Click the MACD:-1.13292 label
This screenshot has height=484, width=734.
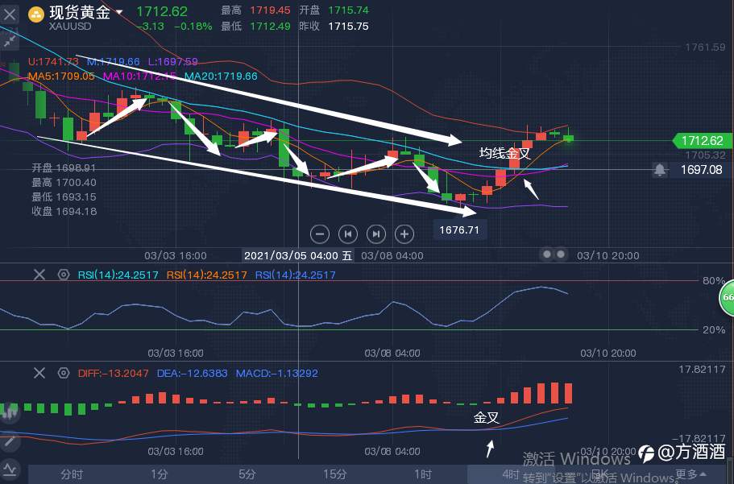pos(276,374)
